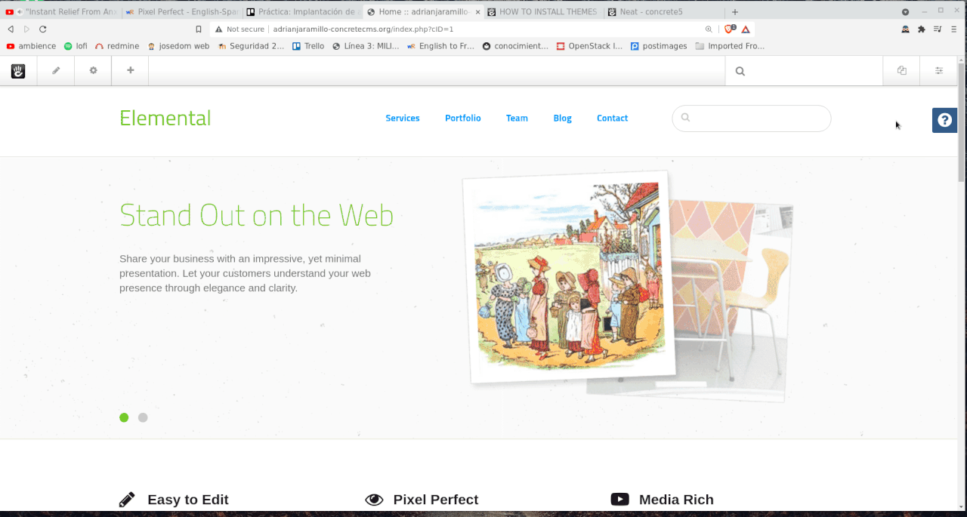Viewport: 967px width, 517px height.
Task: Click the Easy to Edit heading
Action: click(188, 500)
